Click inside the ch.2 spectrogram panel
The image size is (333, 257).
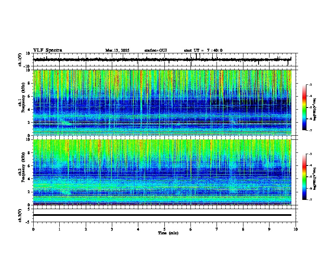coord(162,172)
